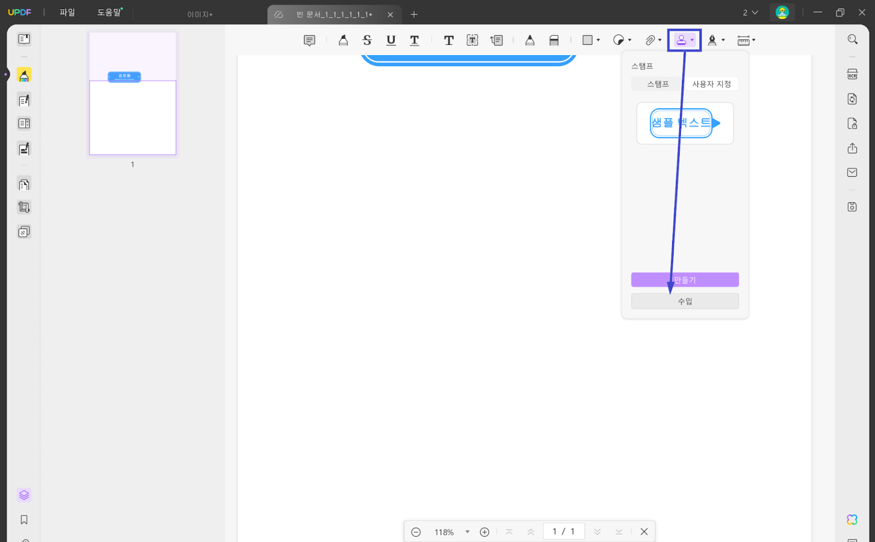Screen dimensions: 875x542
Task: Select the strikethrough tool
Action: coord(367,40)
